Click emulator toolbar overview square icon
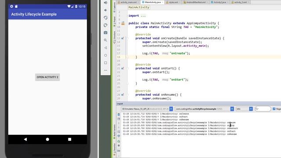 click(x=105, y=63)
